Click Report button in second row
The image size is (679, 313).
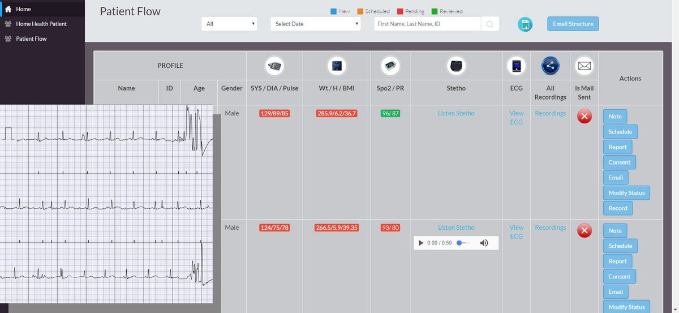pos(617,261)
